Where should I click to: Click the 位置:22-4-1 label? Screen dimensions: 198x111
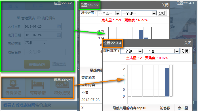pos(185,3)
